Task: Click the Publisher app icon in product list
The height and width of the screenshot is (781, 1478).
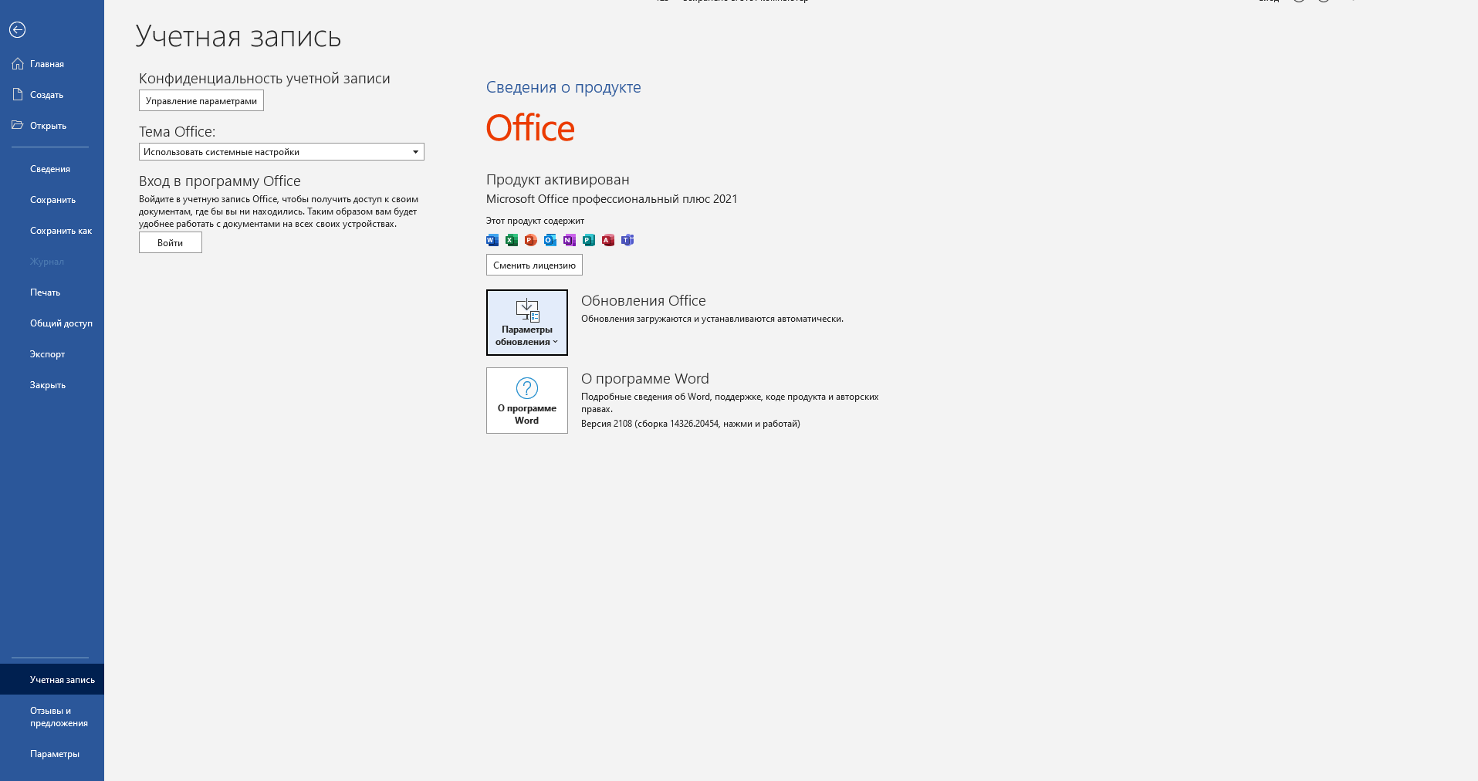Action: tap(589, 240)
